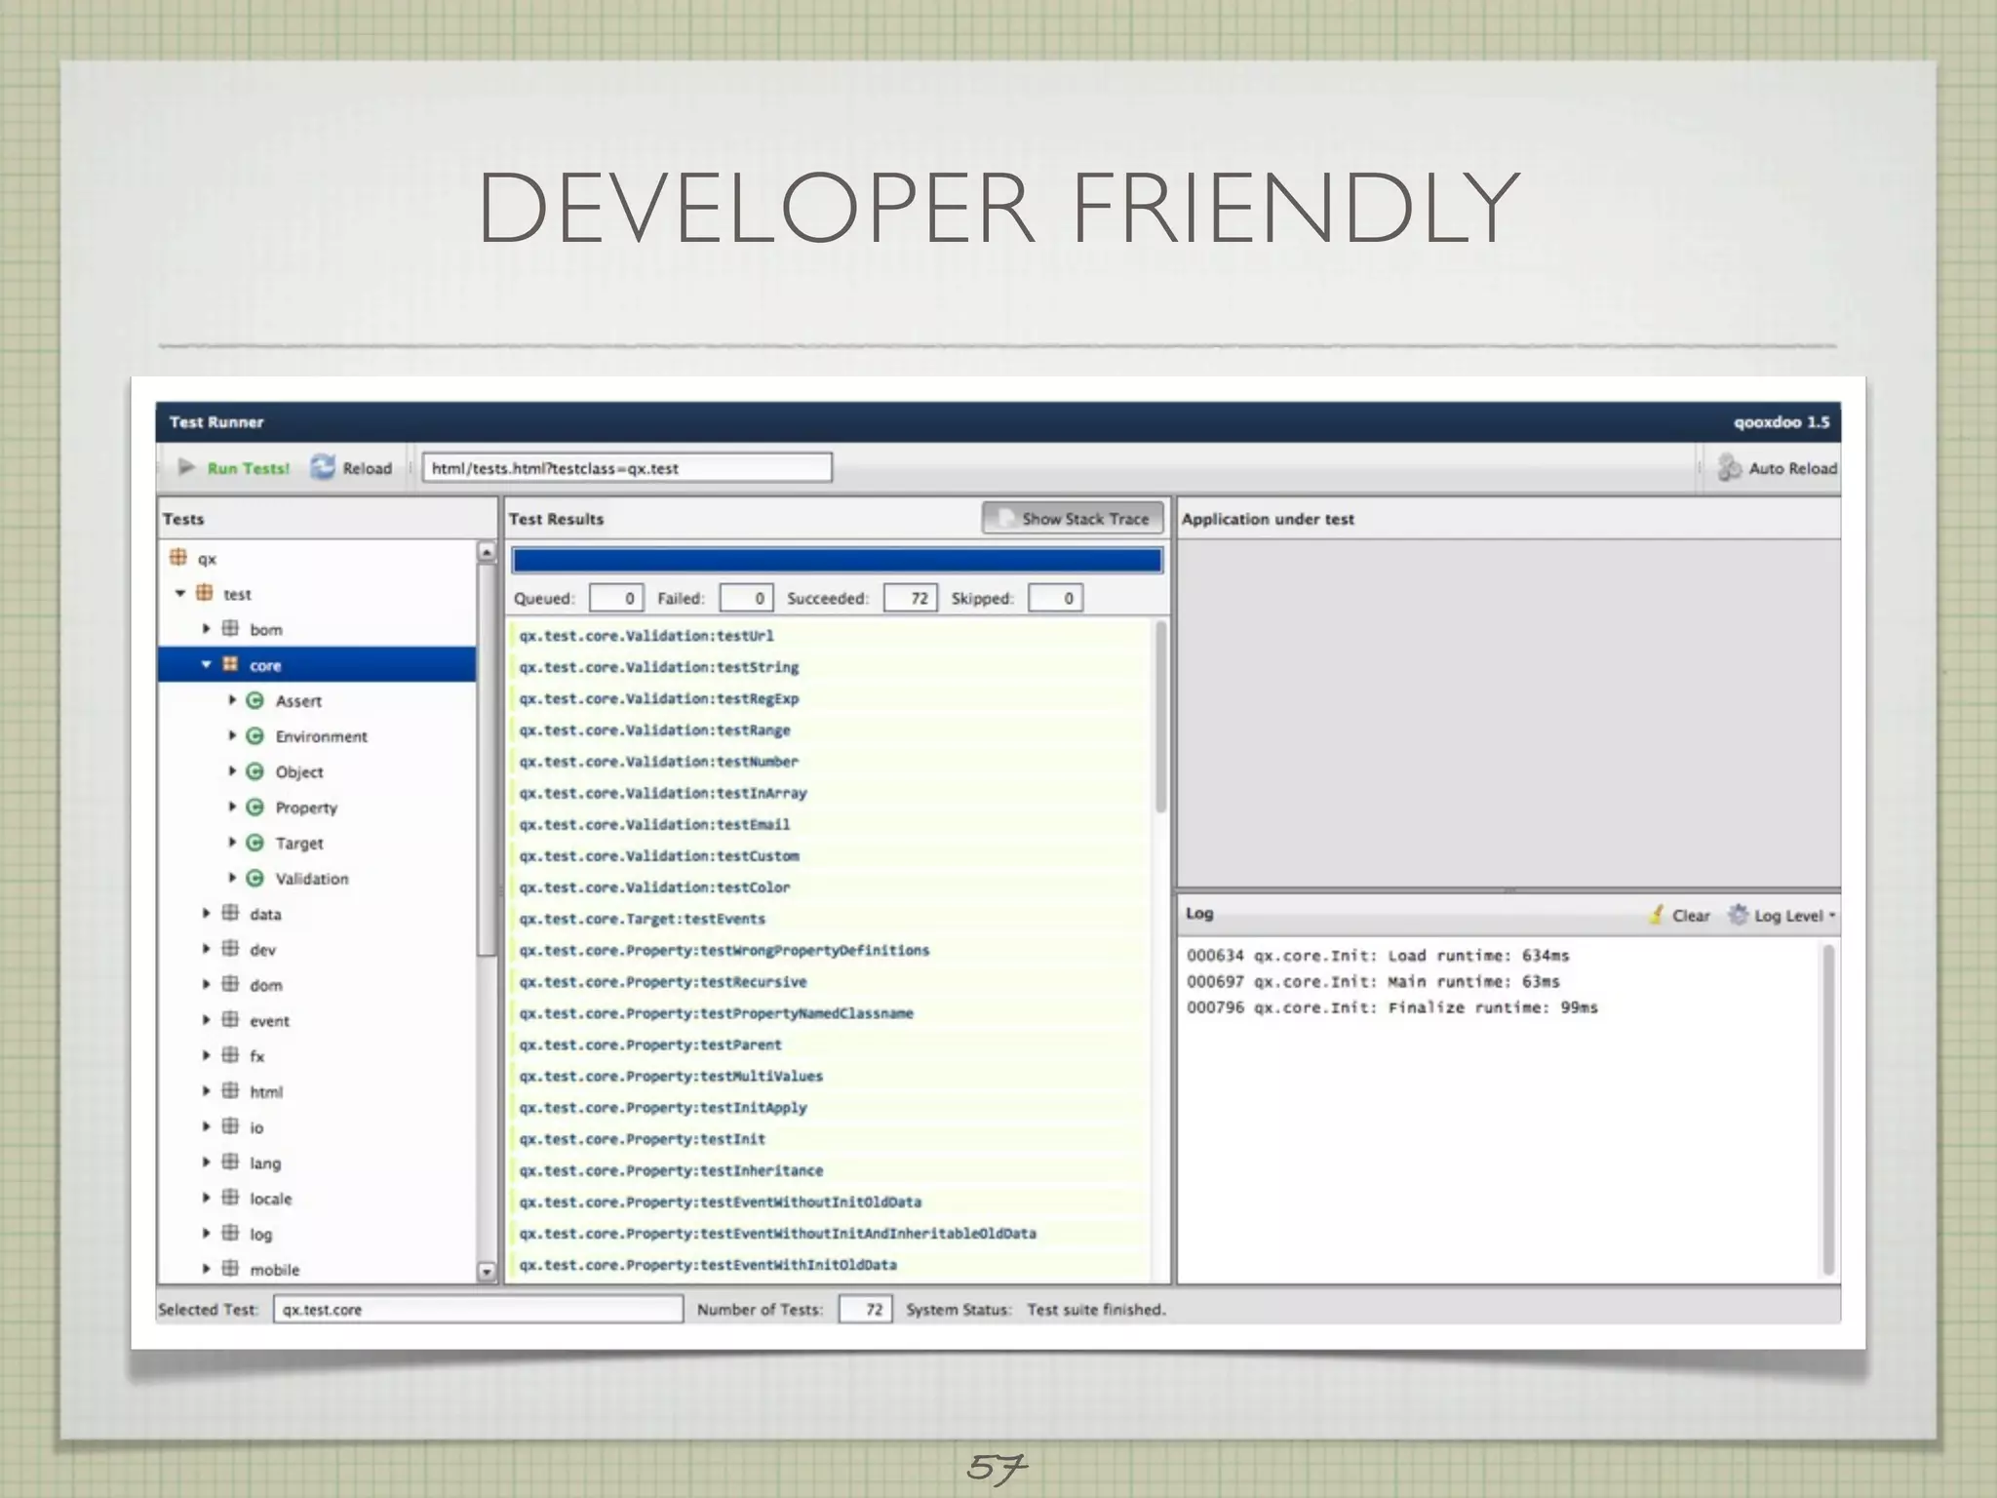Expand the Property class node
Image resolution: width=1997 pixels, height=1498 pixels.
point(232,807)
